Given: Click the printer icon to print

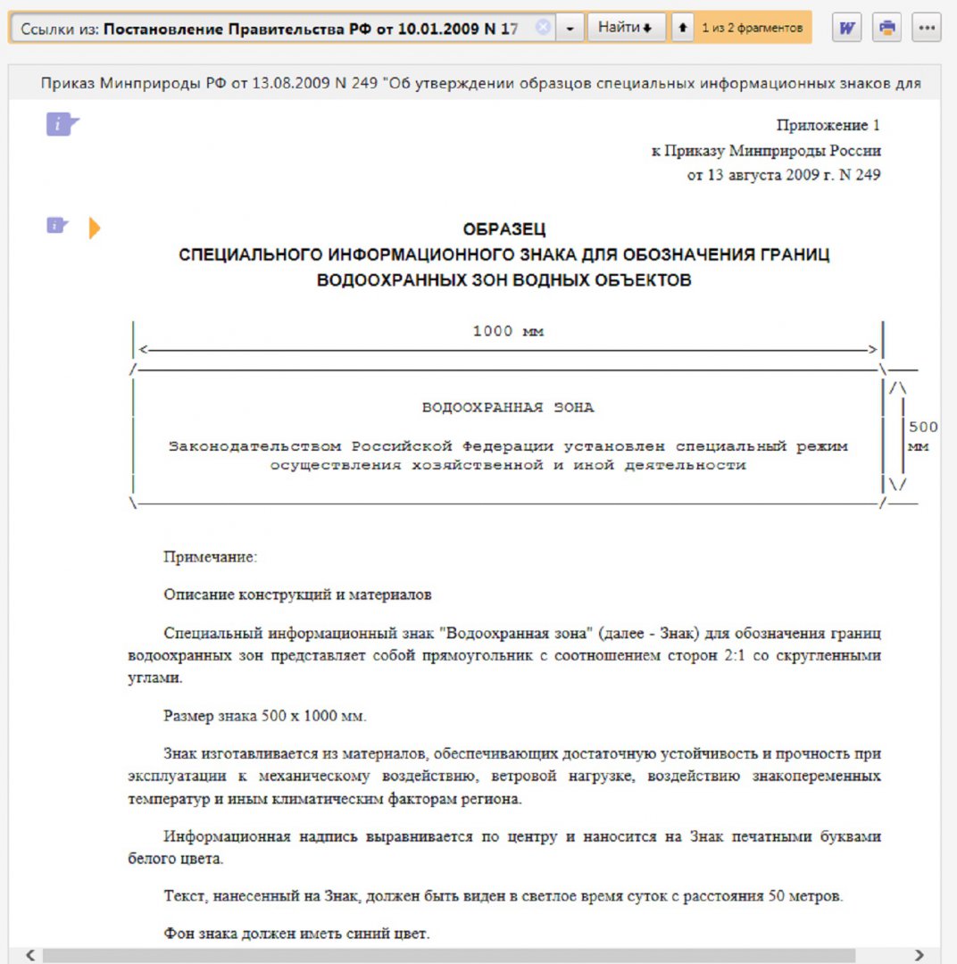Looking at the screenshot, I should [x=886, y=28].
